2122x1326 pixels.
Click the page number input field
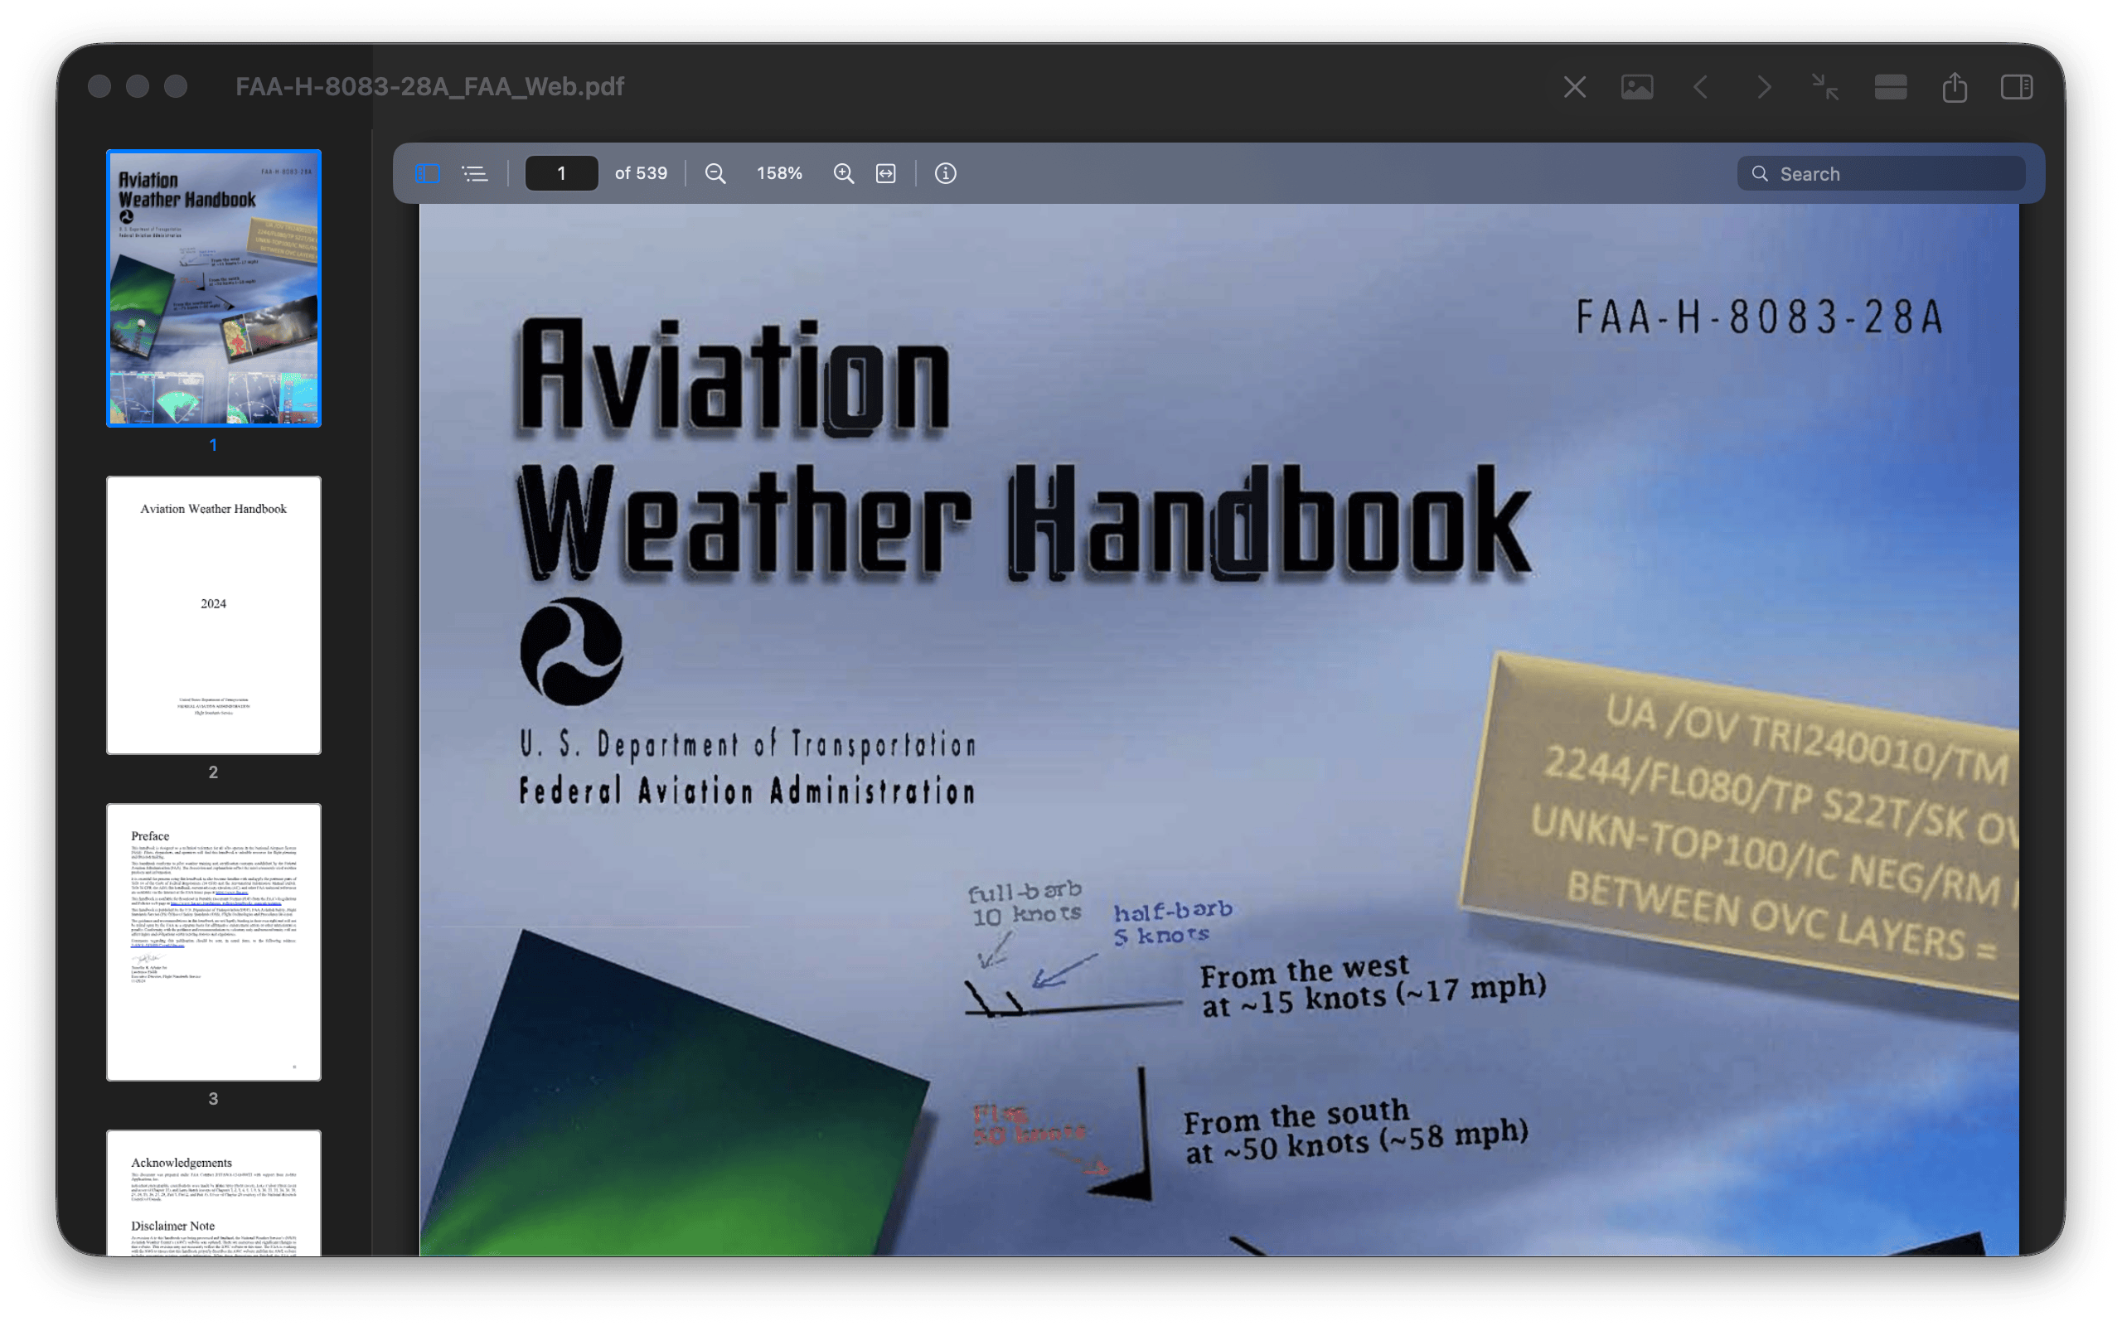pos(561,174)
